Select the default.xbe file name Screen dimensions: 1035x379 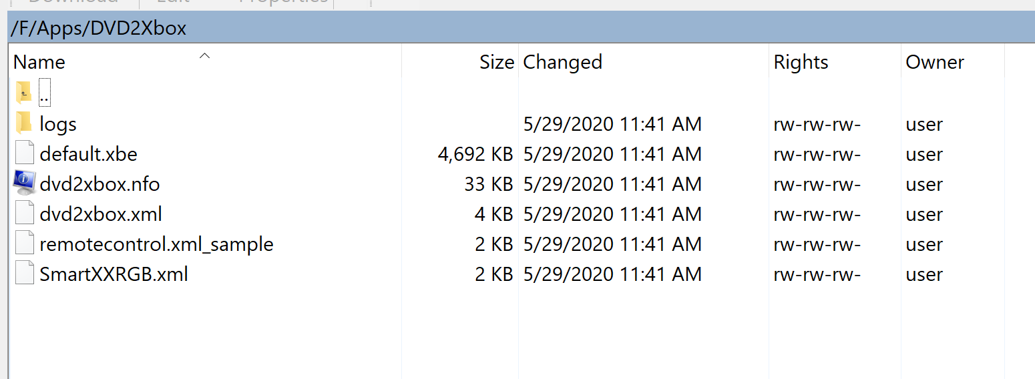[x=88, y=154]
